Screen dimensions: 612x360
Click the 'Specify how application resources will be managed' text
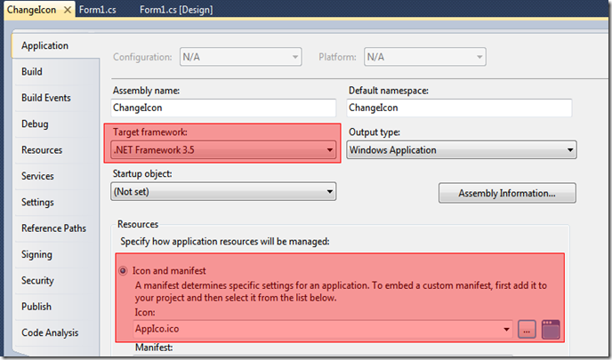(x=225, y=242)
